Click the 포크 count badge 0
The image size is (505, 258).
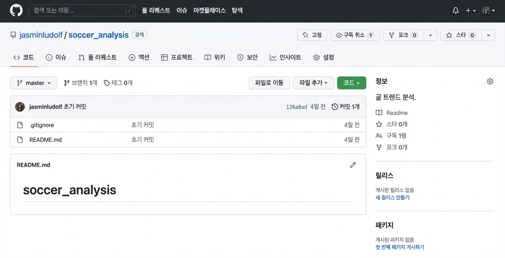pyautogui.click(x=415, y=35)
